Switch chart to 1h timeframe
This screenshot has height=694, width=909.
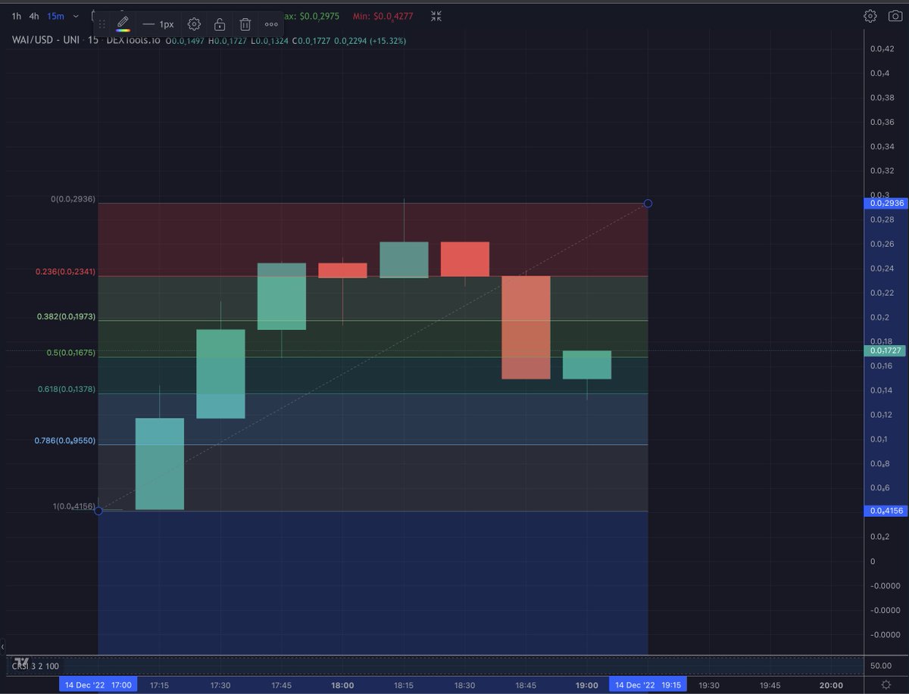(17, 15)
